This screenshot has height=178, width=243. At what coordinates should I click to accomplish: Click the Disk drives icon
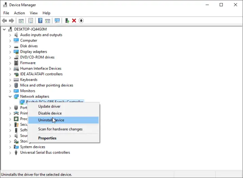point(16,46)
